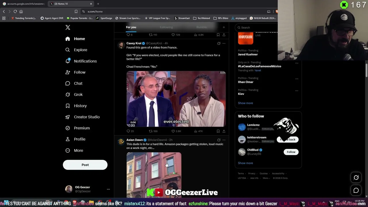Expand the footer More menu
368x207 pixels.
pos(266,178)
